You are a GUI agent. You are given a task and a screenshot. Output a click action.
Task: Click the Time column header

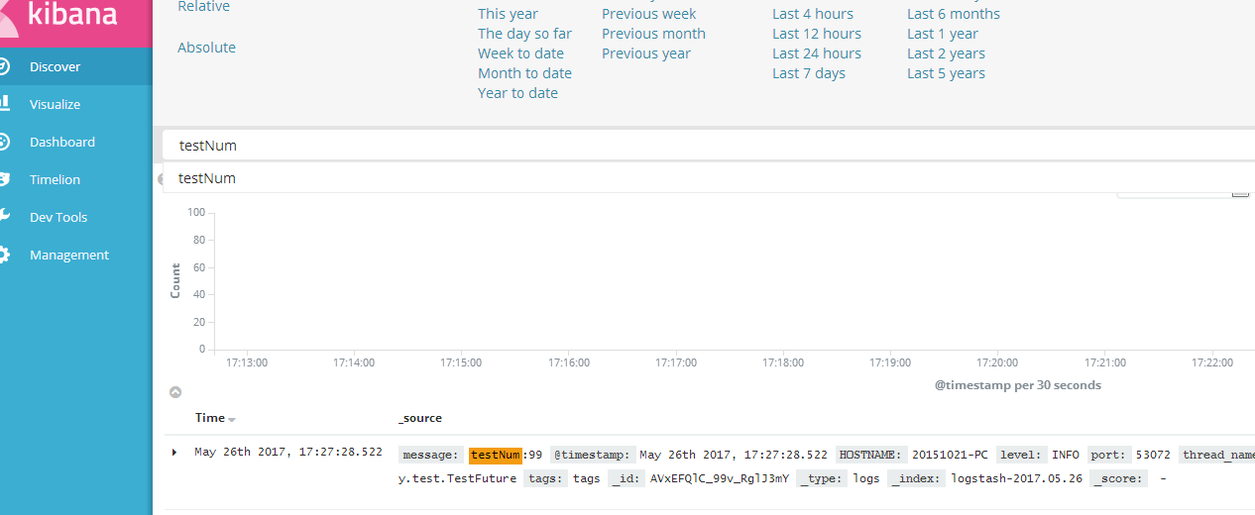pyautogui.click(x=210, y=418)
